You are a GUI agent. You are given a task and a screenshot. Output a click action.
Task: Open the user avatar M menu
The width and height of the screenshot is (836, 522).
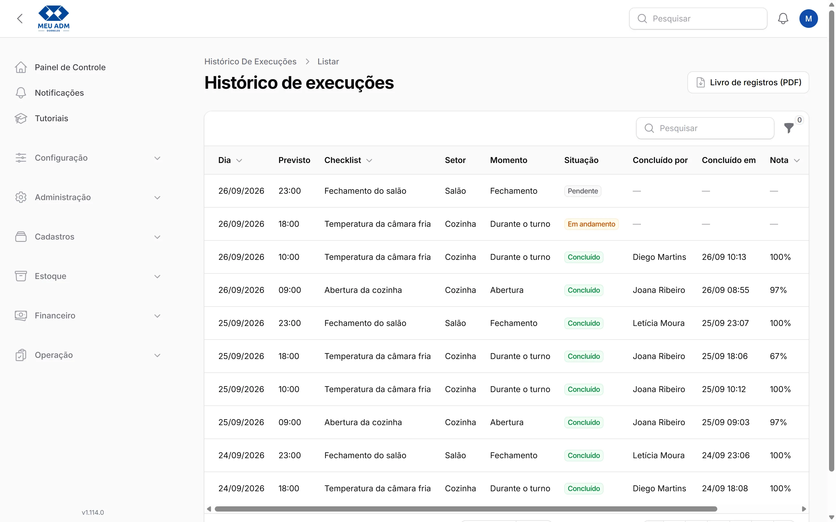808,19
